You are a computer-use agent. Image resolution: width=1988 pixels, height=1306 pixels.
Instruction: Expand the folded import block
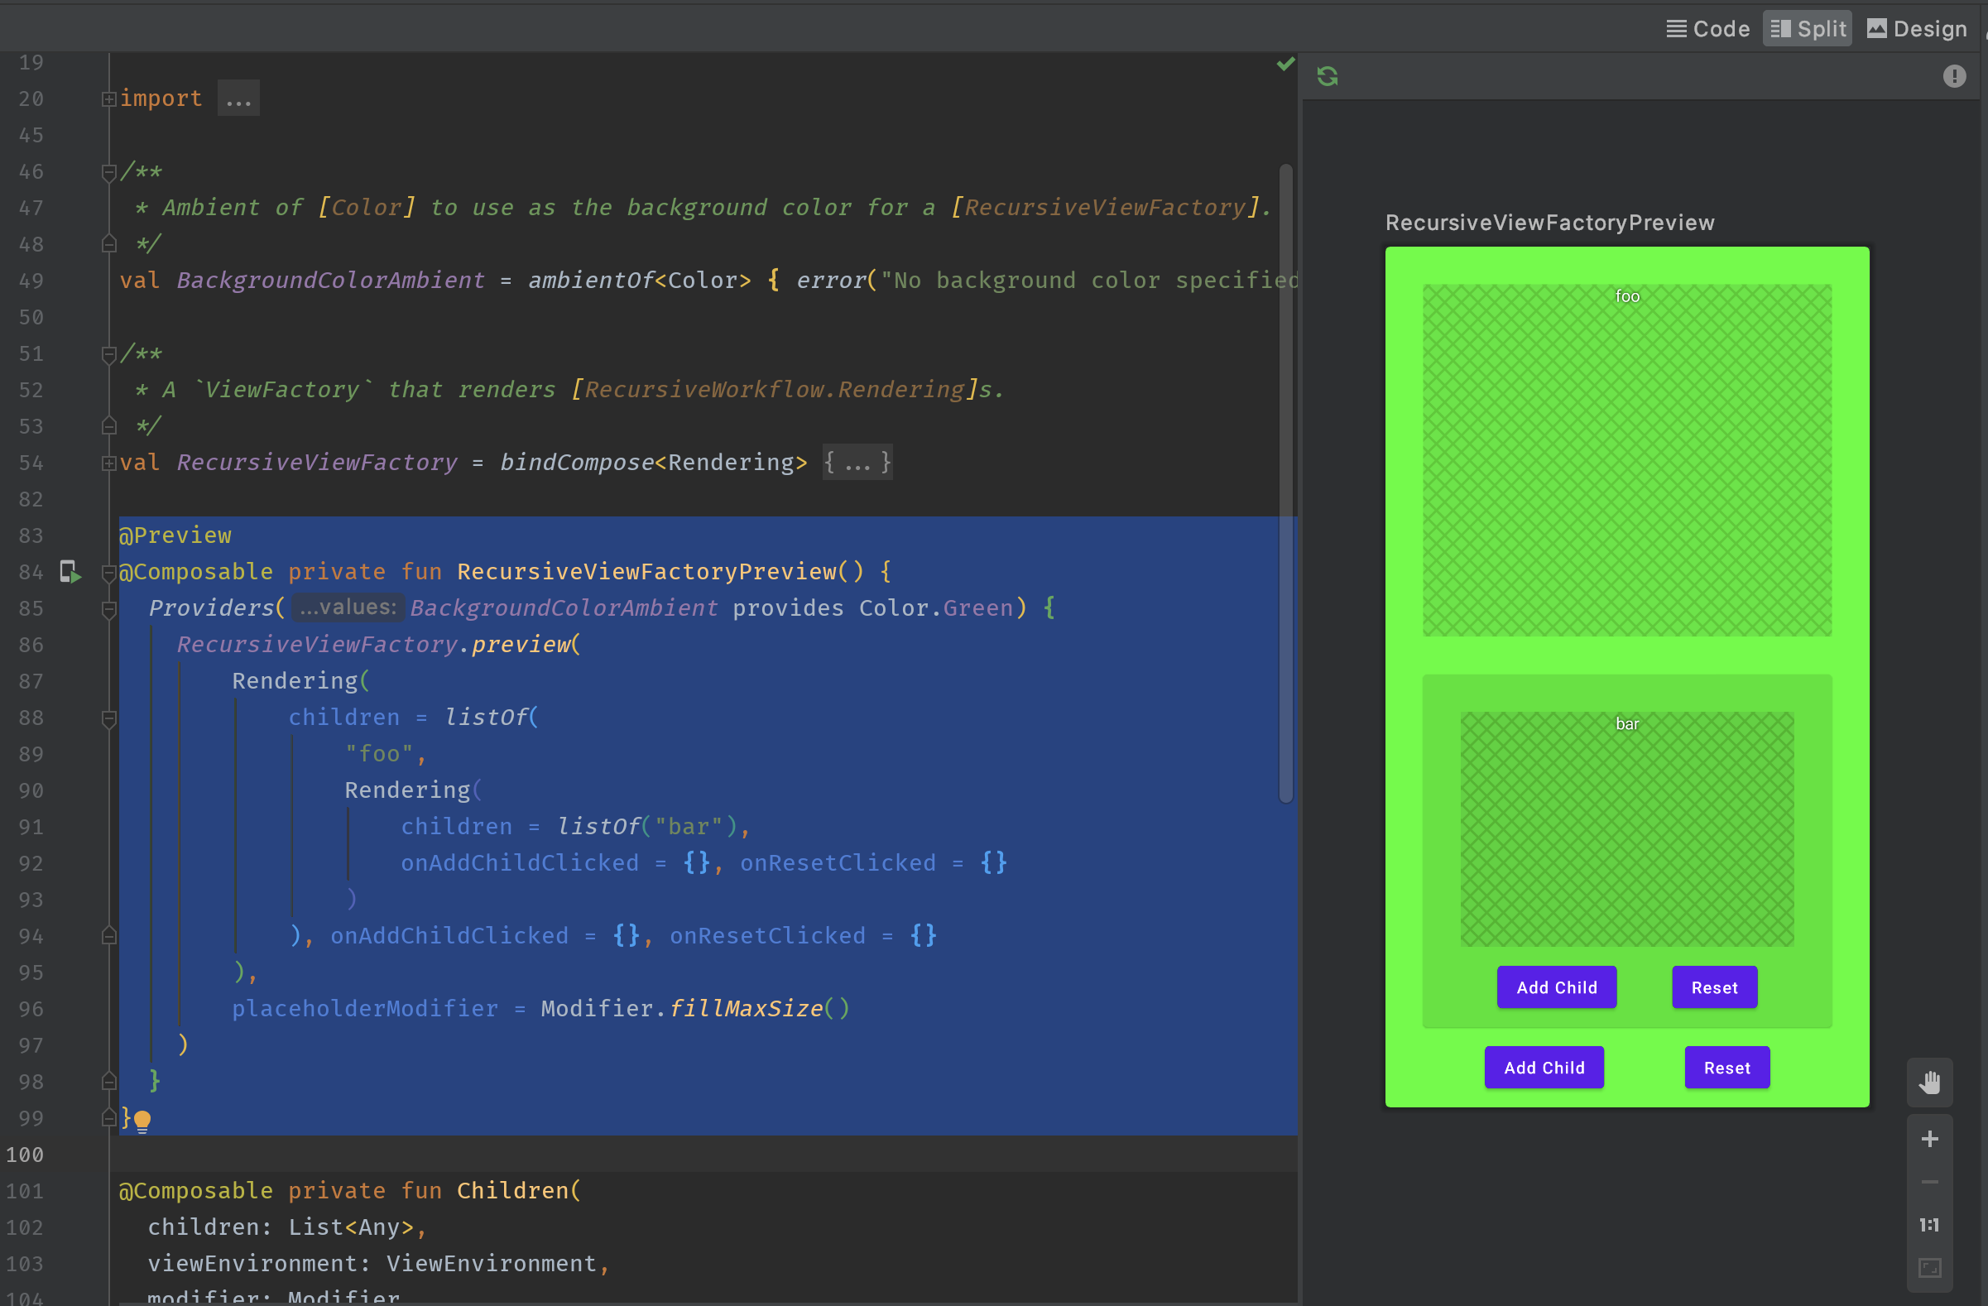click(x=238, y=98)
